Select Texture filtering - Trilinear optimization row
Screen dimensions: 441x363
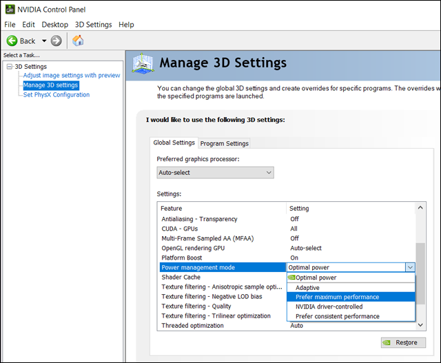tap(223, 316)
